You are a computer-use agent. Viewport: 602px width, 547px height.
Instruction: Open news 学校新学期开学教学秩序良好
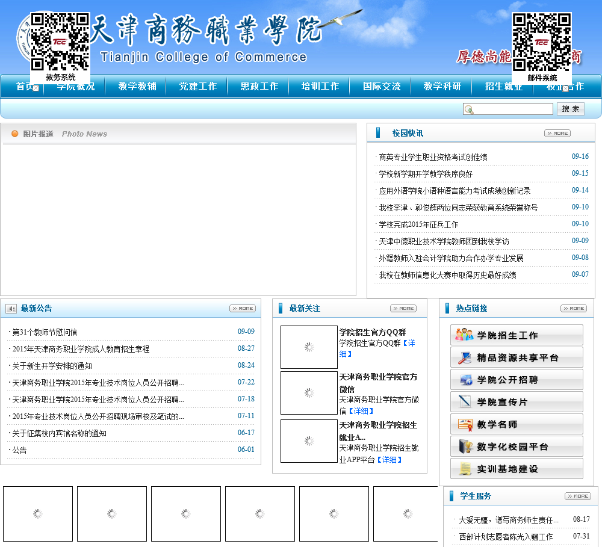426,174
